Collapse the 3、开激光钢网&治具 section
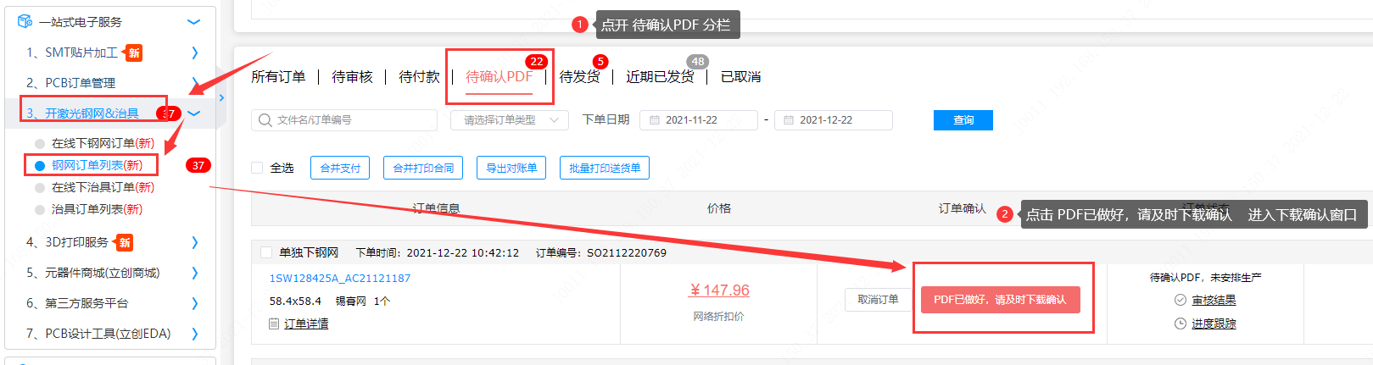 194,113
